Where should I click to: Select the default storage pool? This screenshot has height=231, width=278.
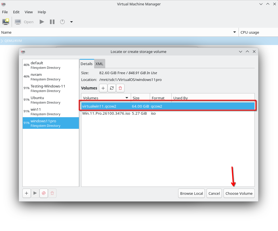pos(51,65)
